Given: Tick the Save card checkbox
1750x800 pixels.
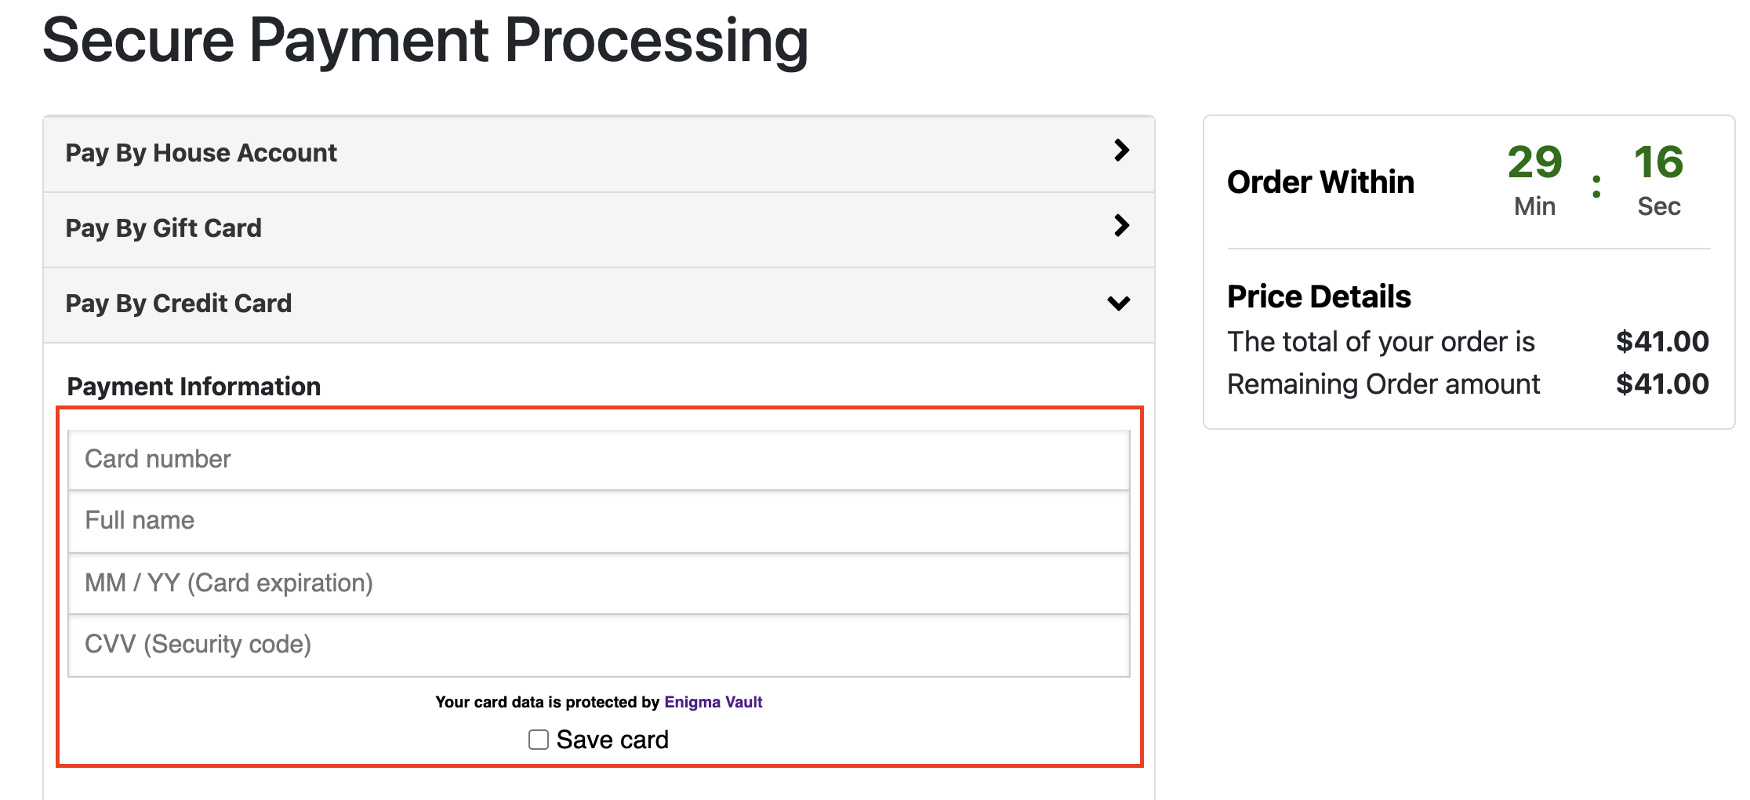Looking at the screenshot, I should [x=539, y=740].
